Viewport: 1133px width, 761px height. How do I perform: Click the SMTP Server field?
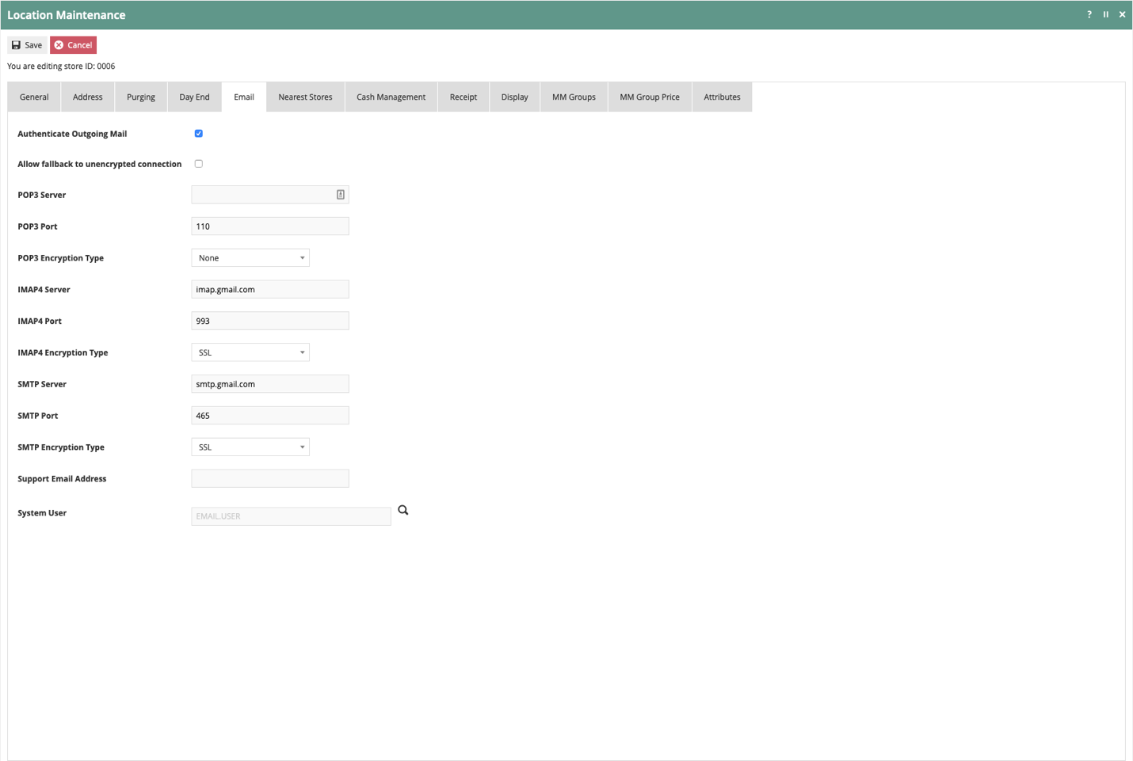click(270, 384)
